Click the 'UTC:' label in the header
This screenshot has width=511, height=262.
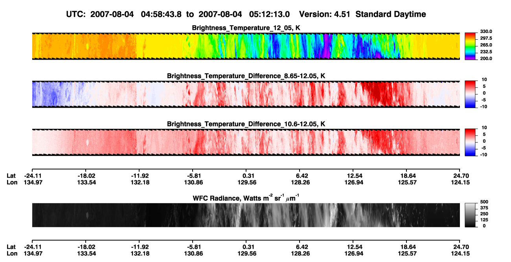click(x=77, y=14)
